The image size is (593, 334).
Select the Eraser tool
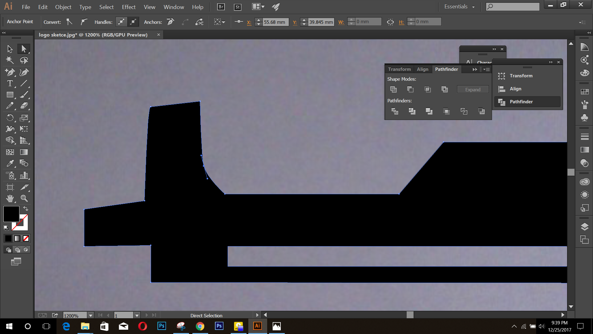point(24,106)
